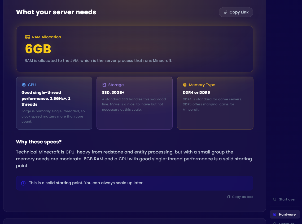
Task: Select the Memory Type DDR4 or DDR5 card
Action: pyautogui.click(x=215, y=103)
